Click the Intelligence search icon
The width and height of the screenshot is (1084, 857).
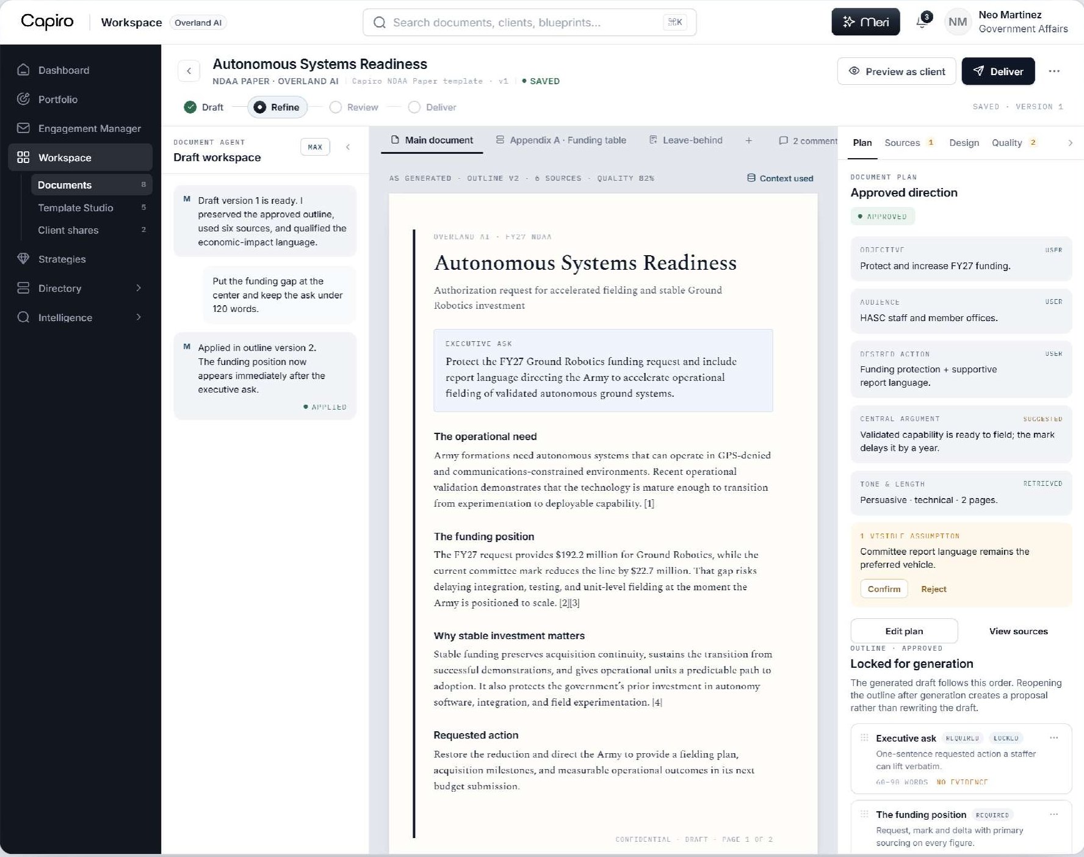23,317
